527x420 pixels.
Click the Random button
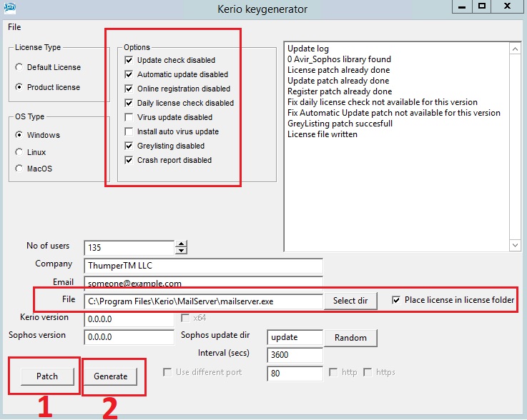pos(350,337)
